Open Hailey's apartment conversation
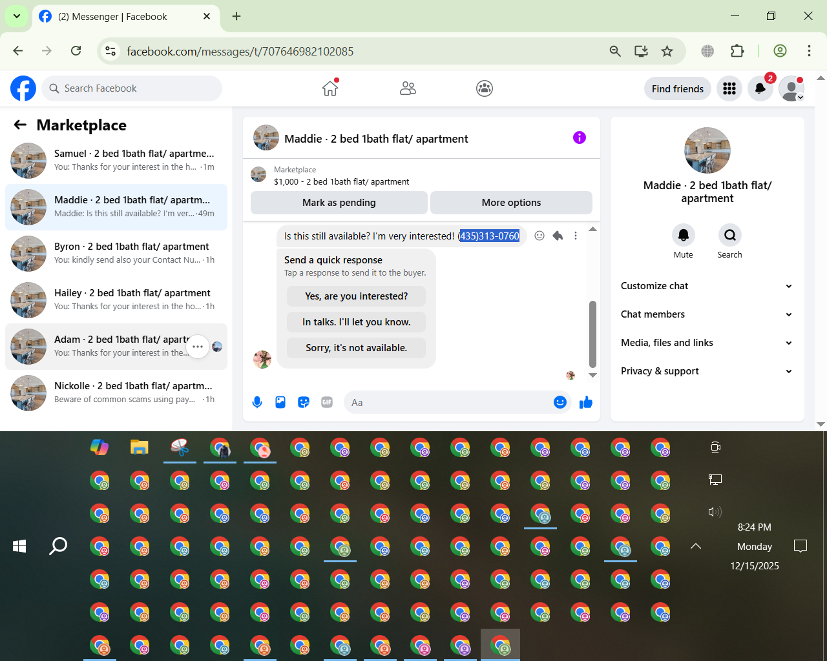The image size is (827, 661). (116, 300)
